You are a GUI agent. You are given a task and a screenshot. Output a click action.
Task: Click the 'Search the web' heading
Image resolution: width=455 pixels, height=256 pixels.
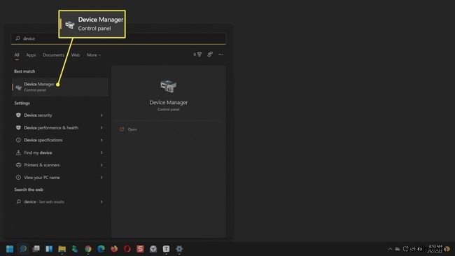(x=29, y=190)
